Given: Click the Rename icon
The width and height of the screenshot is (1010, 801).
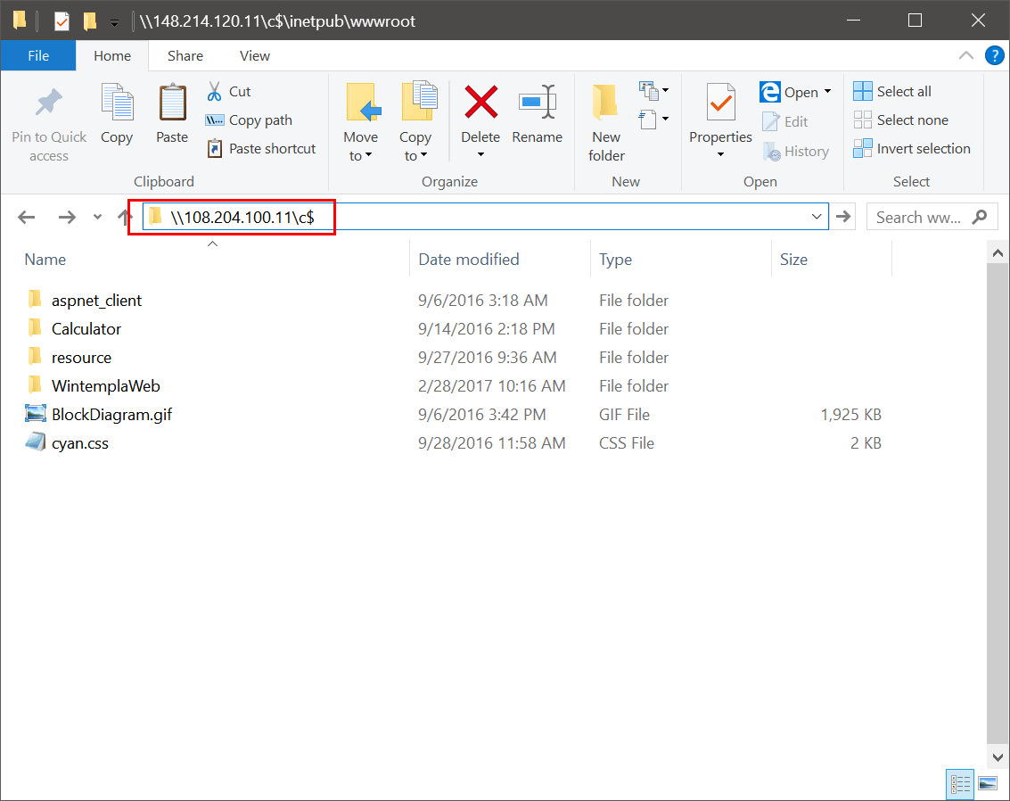Looking at the screenshot, I should (538, 102).
